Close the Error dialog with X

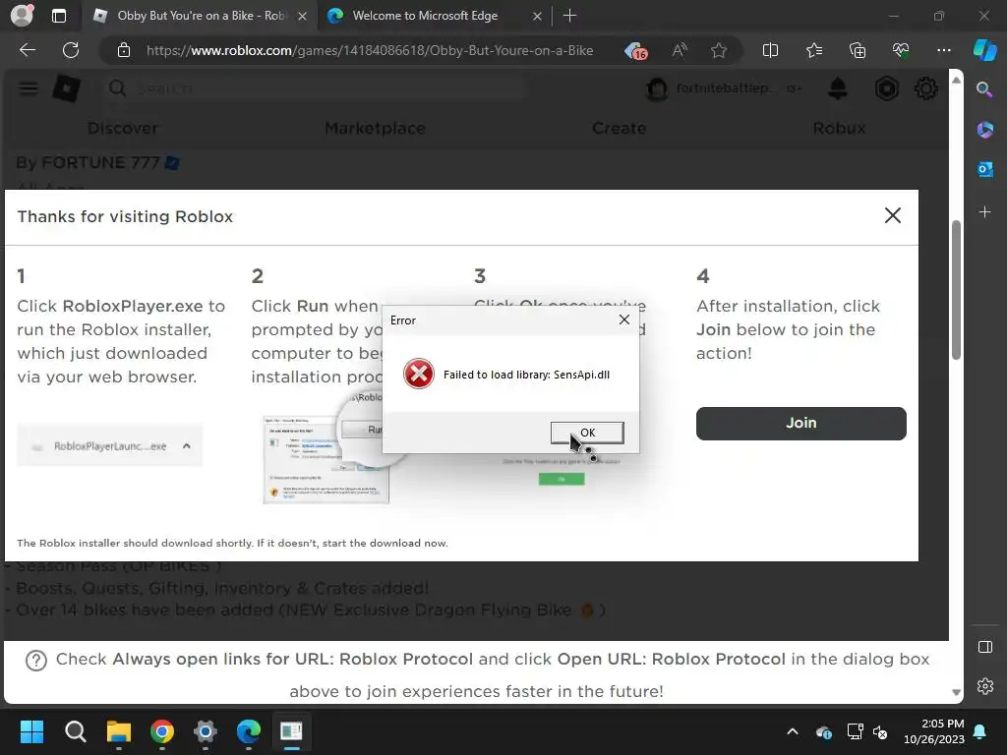[x=623, y=319]
